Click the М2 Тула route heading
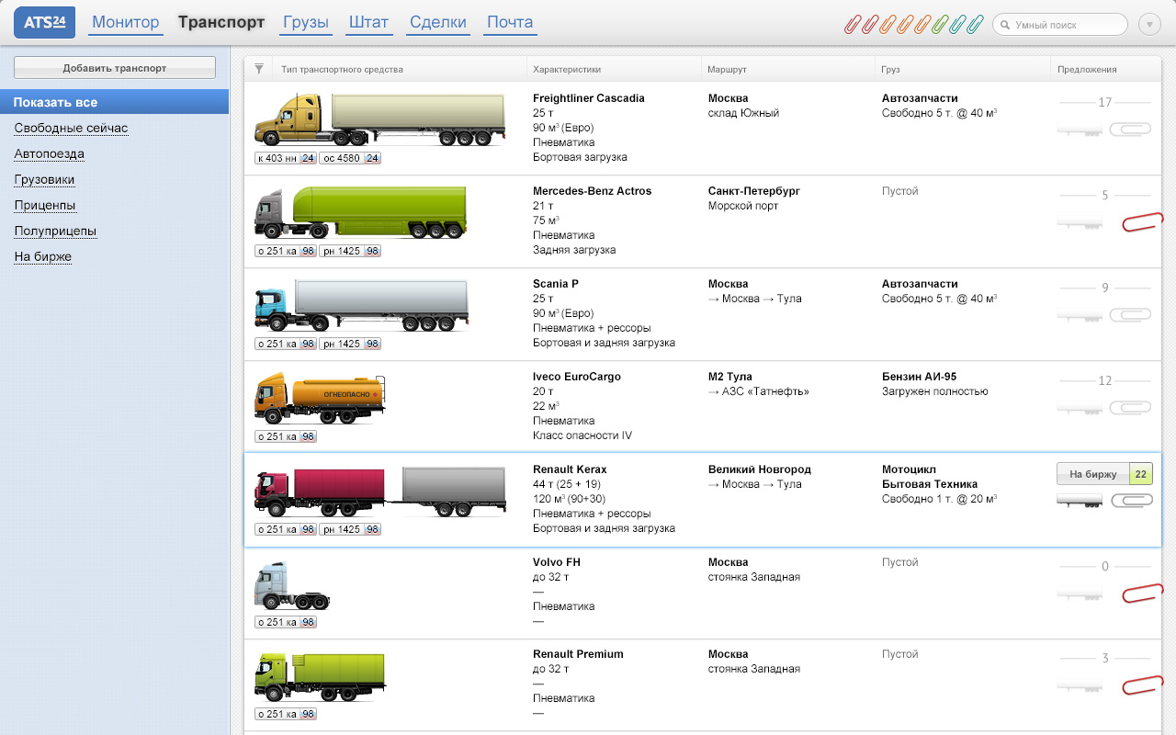Viewport: 1176px width, 735px height. (x=730, y=377)
